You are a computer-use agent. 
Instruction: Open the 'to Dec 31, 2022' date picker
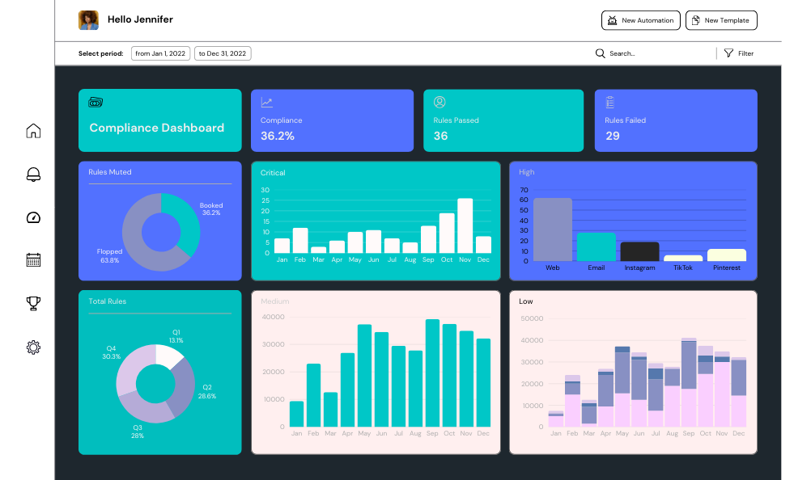(x=223, y=53)
